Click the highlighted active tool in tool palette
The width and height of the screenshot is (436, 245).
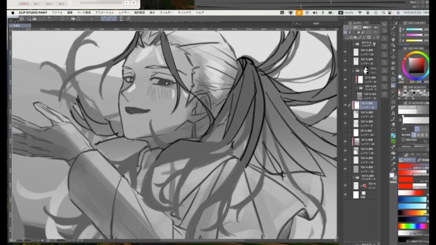pyautogui.click(x=393, y=85)
